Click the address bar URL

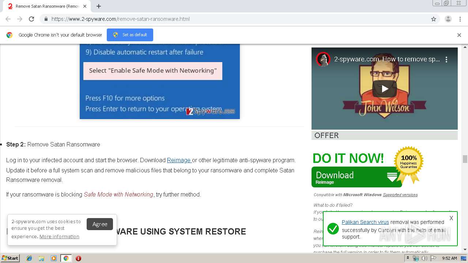(121, 19)
